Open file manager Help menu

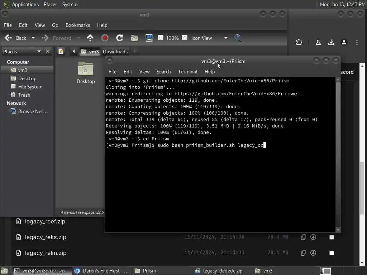(102, 25)
